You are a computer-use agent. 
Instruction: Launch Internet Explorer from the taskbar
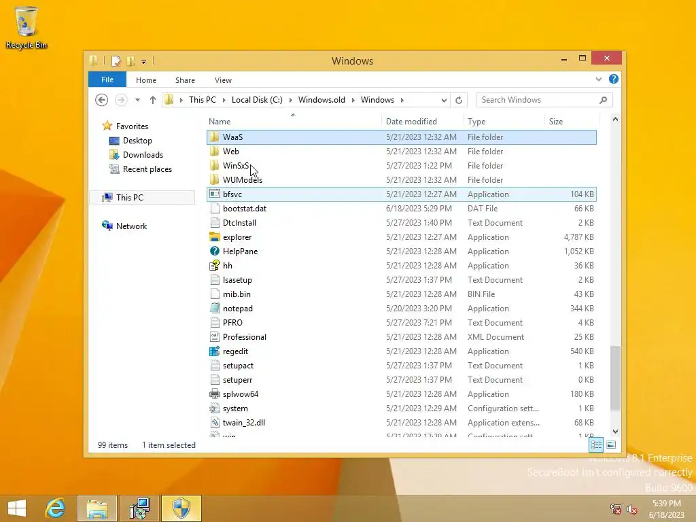[x=56, y=508]
